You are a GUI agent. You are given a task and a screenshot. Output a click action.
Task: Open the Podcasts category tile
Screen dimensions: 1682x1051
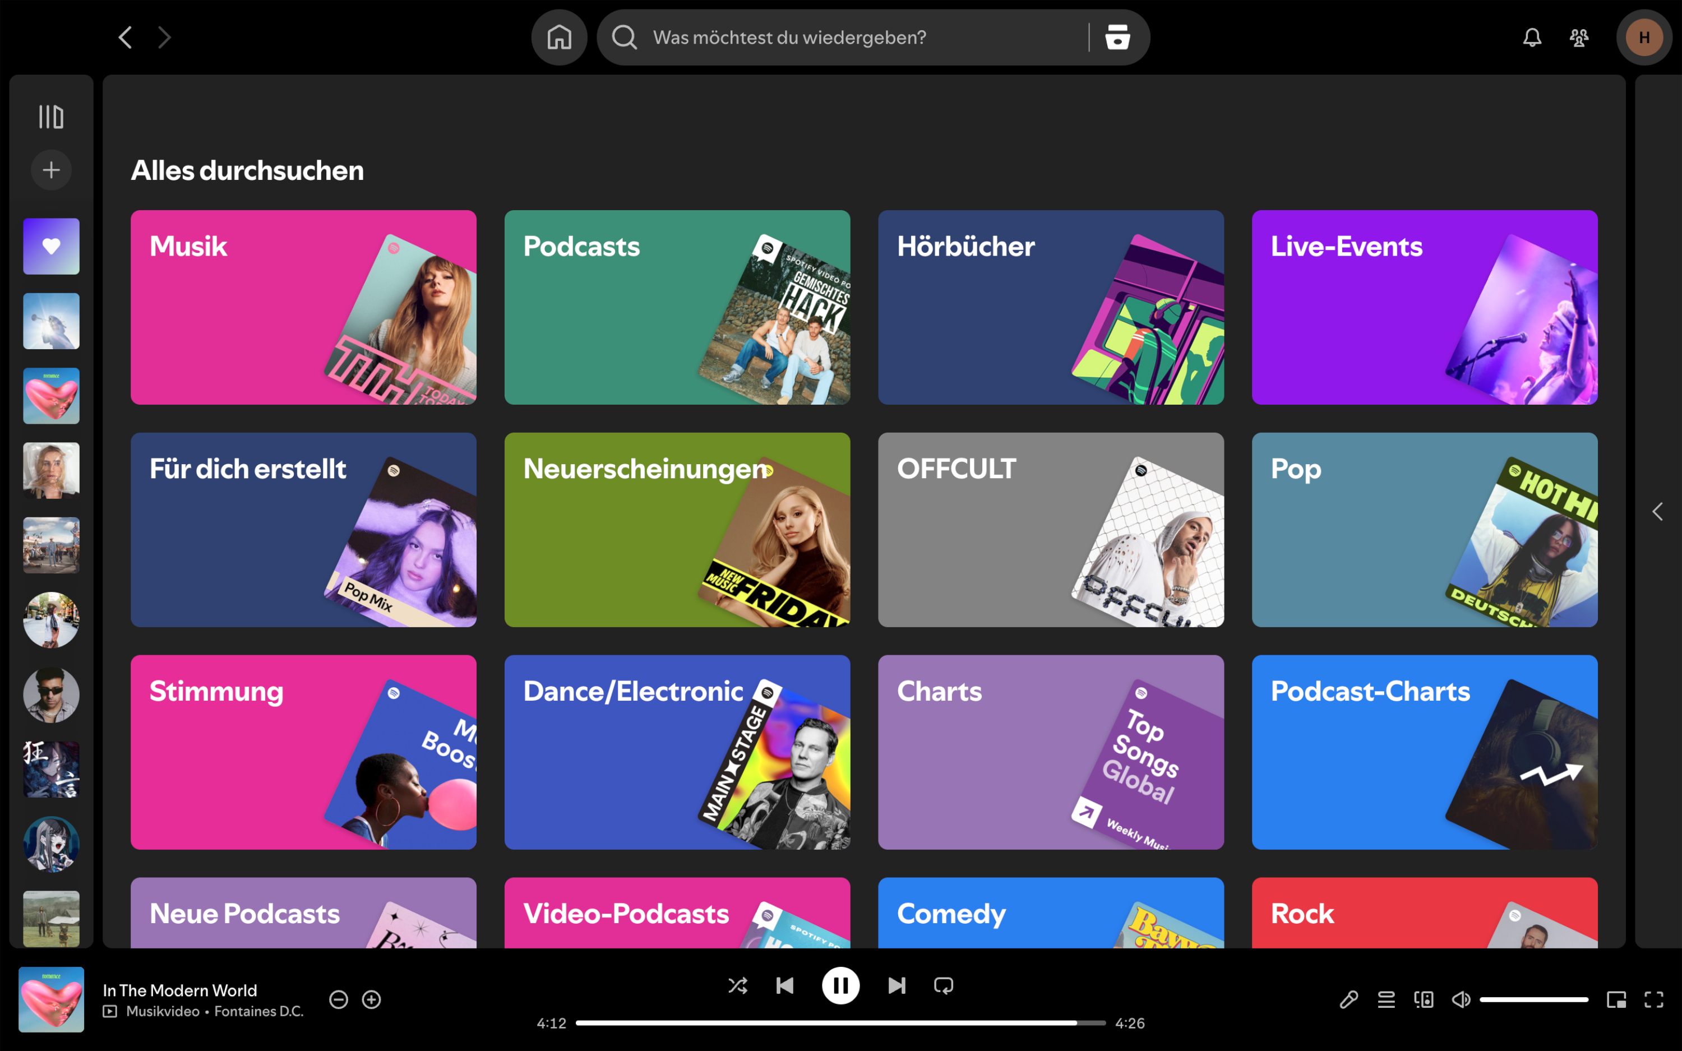point(676,307)
